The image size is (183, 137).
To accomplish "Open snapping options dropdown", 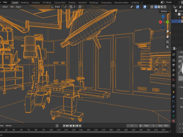I will (x=75, y=7).
